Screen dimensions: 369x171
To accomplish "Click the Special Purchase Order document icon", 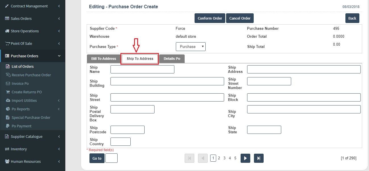I will pyautogui.click(x=8, y=118).
